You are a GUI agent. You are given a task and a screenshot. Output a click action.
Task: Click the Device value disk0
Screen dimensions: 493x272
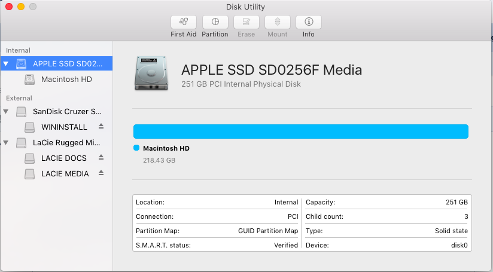(459, 245)
